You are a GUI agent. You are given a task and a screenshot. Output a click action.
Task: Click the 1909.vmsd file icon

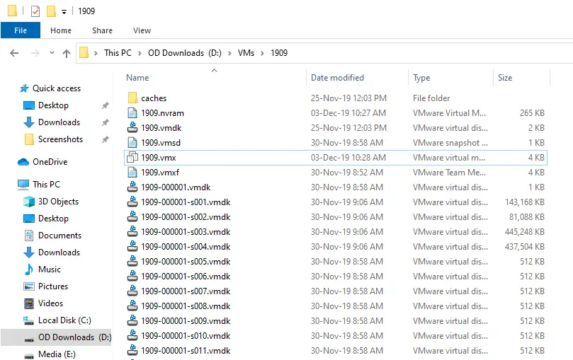point(132,143)
